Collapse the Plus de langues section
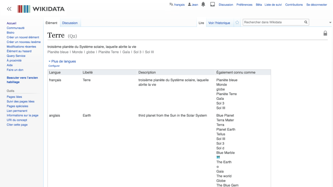 (x=62, y=61)
